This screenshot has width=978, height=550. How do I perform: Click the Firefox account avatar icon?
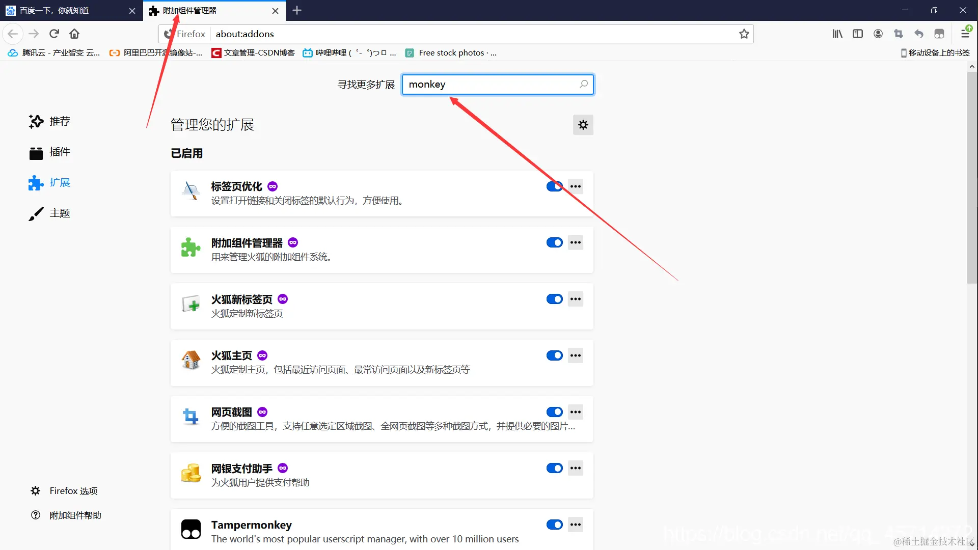pos(878,34)
